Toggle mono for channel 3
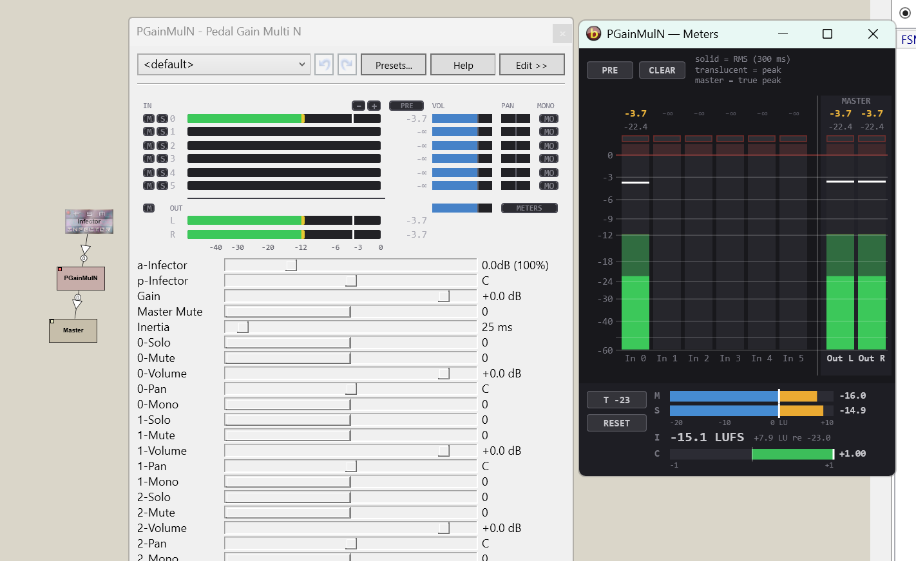This screenshot has height=561, width=916. pos(549,158)
